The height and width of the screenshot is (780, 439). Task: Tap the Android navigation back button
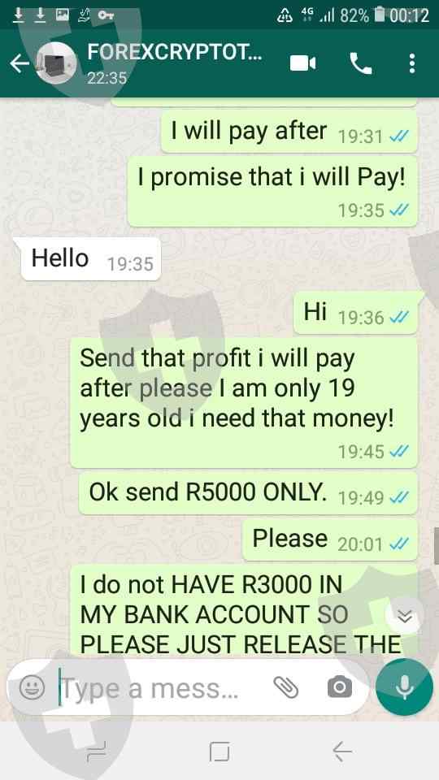tap(342, 751)
